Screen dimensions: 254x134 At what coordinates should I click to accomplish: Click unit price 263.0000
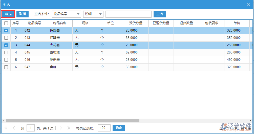pos(234,52)
